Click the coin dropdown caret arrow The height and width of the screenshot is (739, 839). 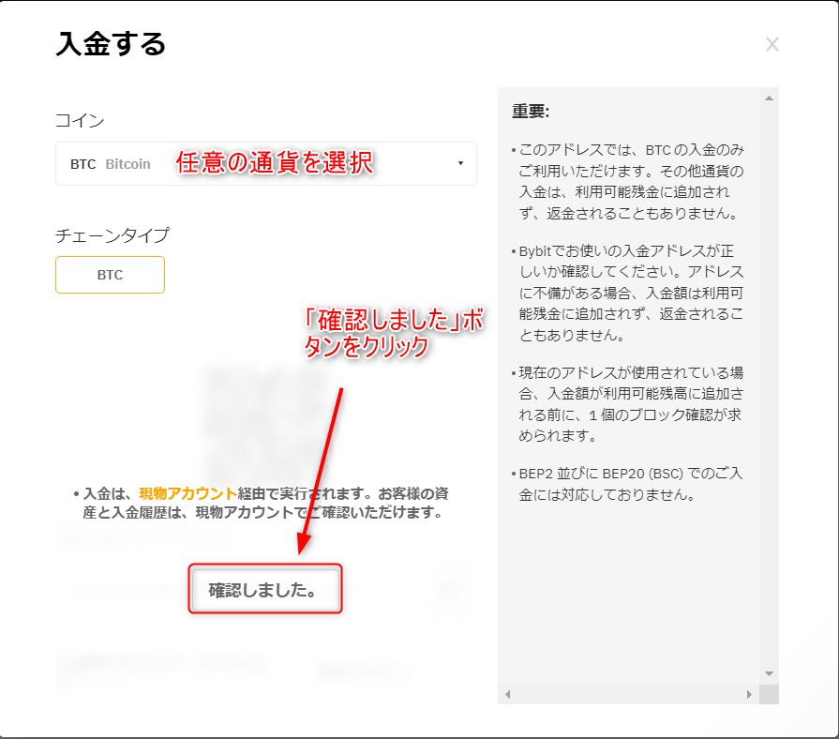460,163
